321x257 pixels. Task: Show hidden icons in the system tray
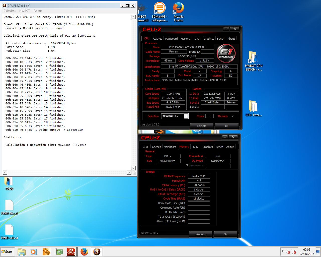click(283, 251)
